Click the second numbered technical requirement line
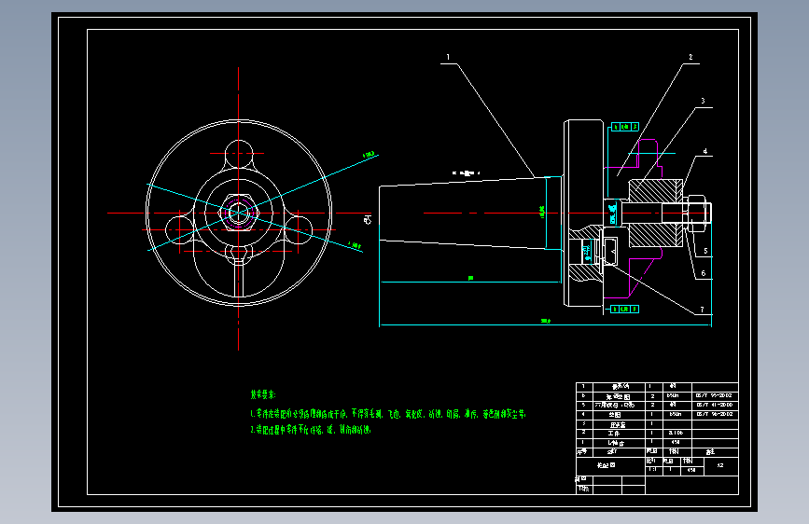809x524 pixels. (x=310, y=430)
